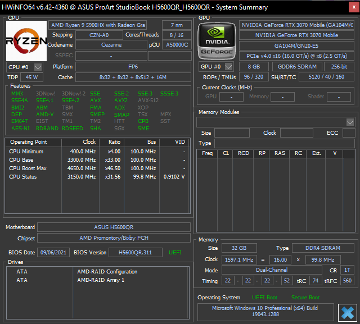
Task: Click the Freq column header in modules table
Action: pos(208,153)
